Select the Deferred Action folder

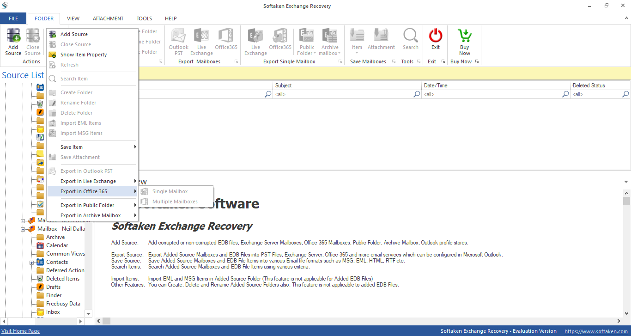tap(65, 270)
